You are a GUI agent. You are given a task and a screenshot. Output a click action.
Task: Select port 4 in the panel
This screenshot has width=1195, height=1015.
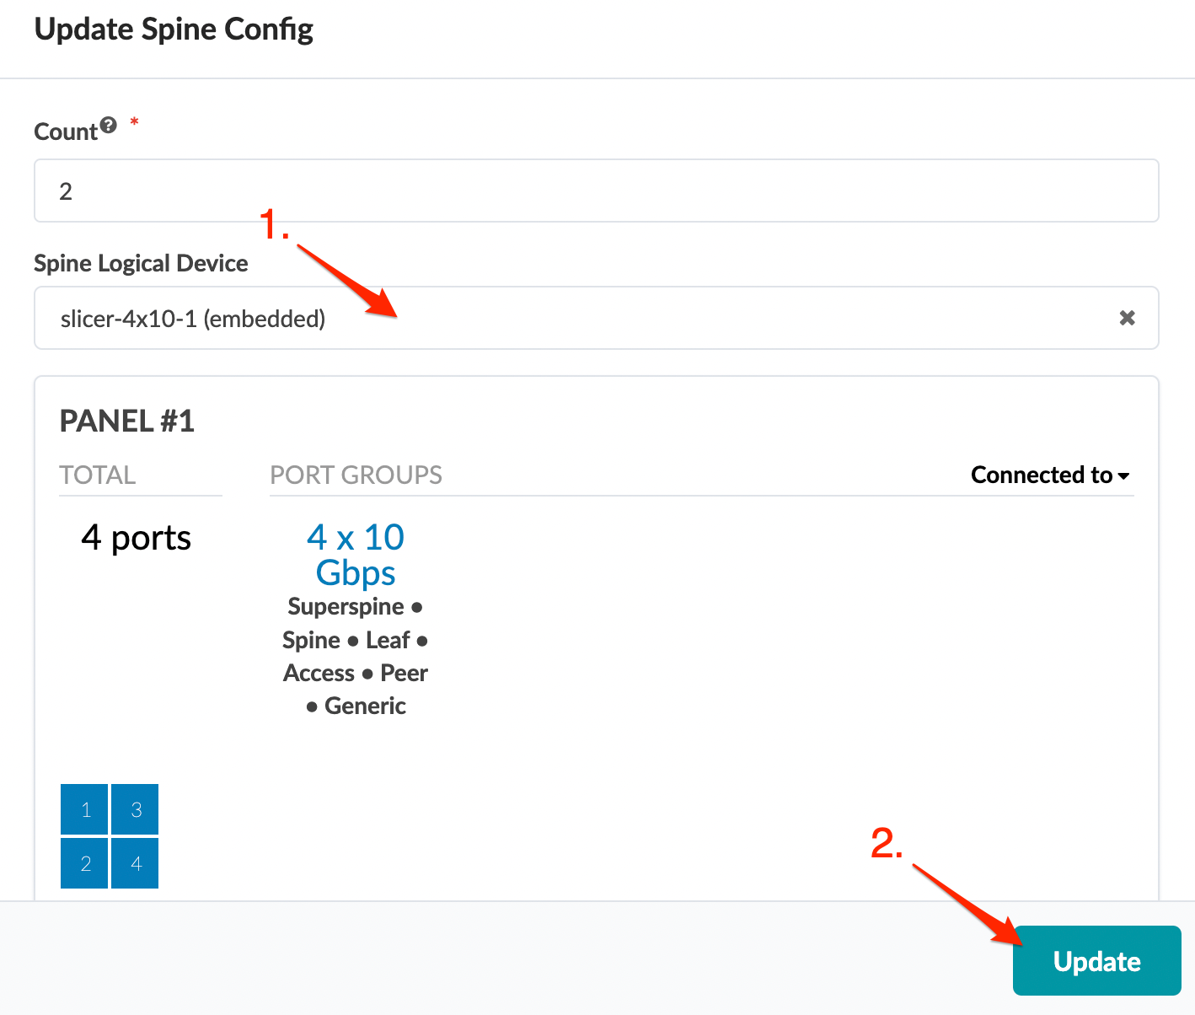click(x=135, y=863)
